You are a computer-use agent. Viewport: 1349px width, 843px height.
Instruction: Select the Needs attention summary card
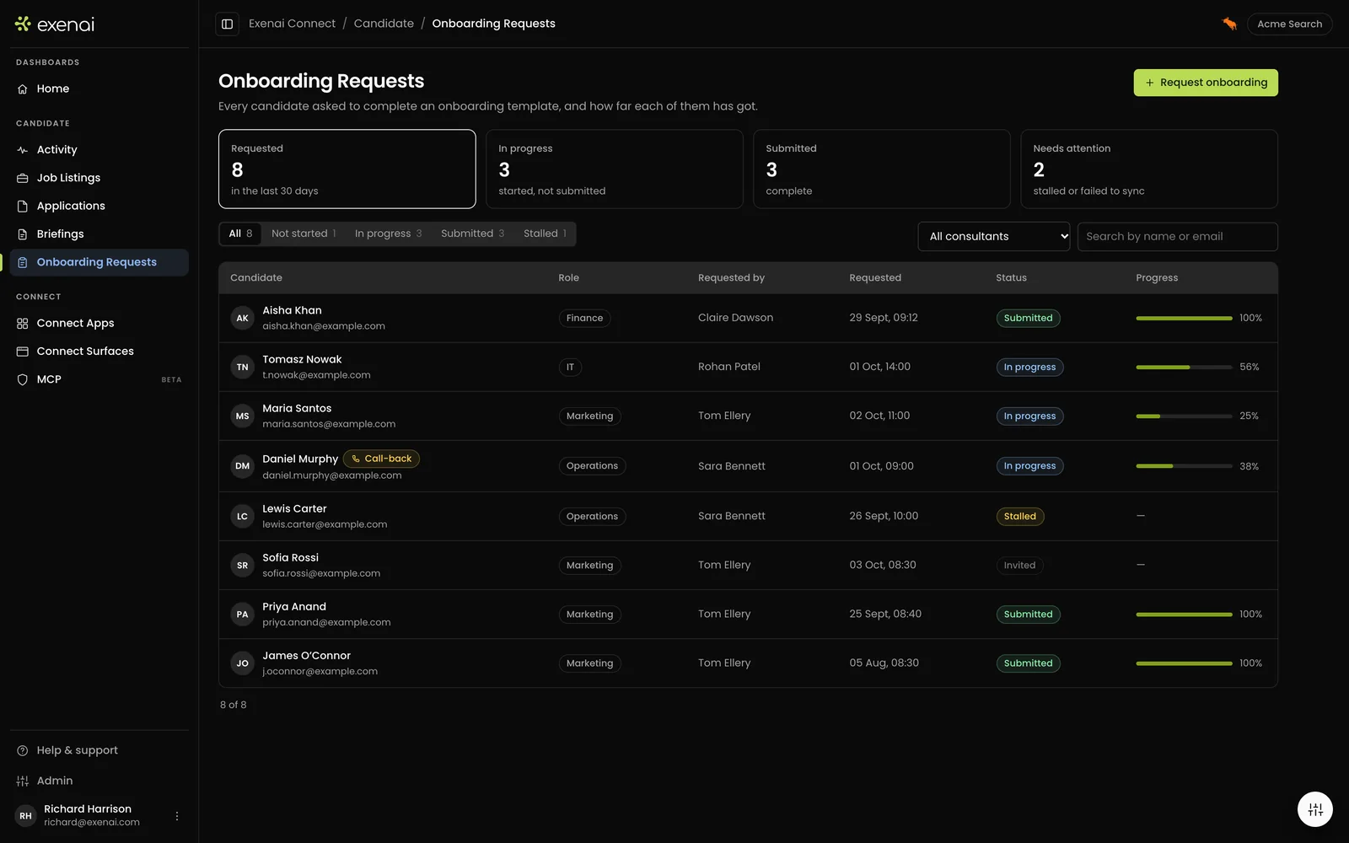1149,169
